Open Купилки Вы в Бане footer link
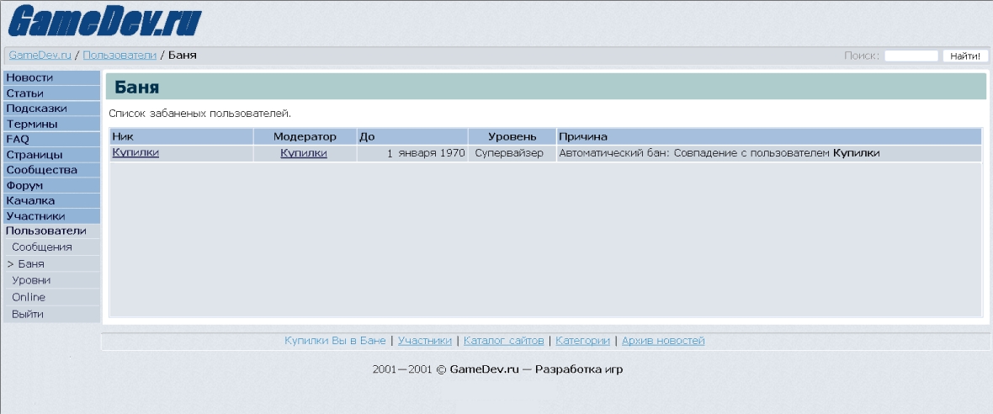 point(335,341)
